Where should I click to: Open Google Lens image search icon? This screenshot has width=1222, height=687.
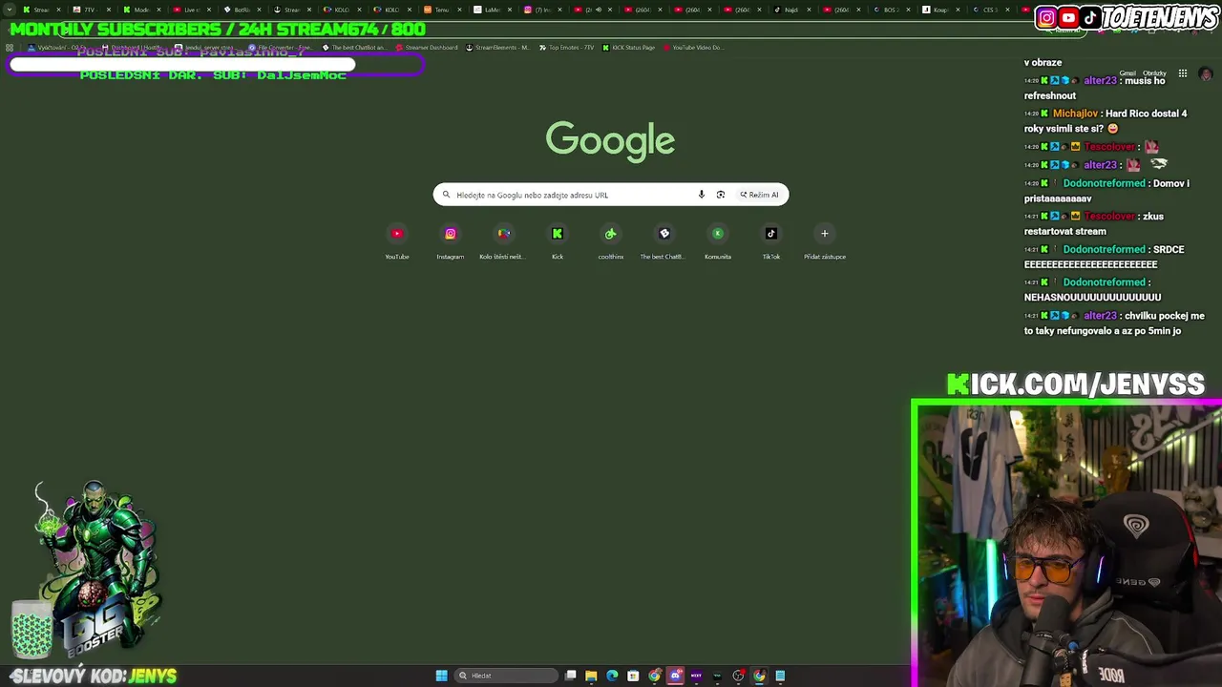pyautogui.click(x=721, y=195)
